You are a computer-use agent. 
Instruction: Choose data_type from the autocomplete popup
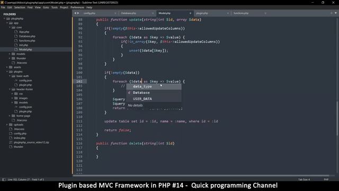click(x=154, y=86)
